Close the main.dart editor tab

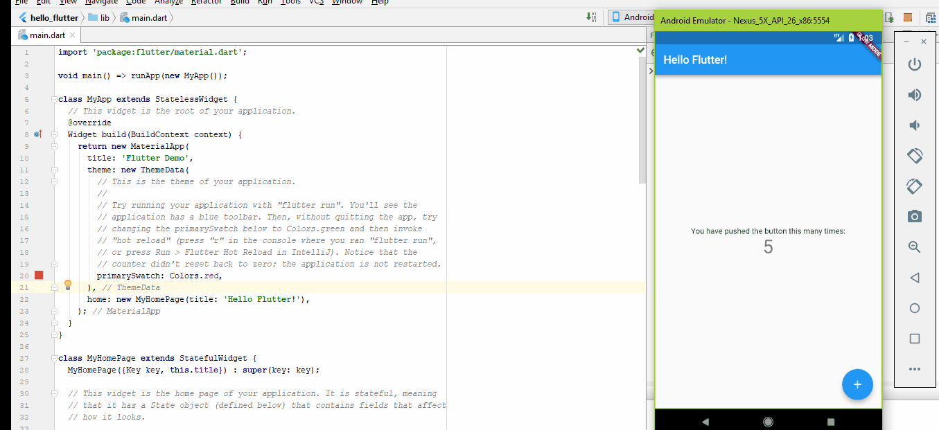tap(72, 35)
